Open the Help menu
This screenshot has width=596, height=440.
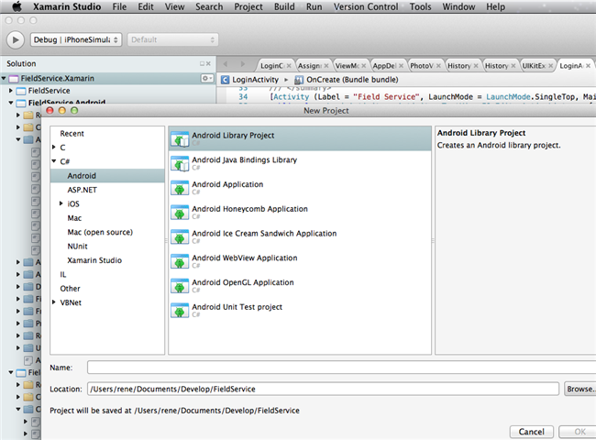[x=496, y=6]
